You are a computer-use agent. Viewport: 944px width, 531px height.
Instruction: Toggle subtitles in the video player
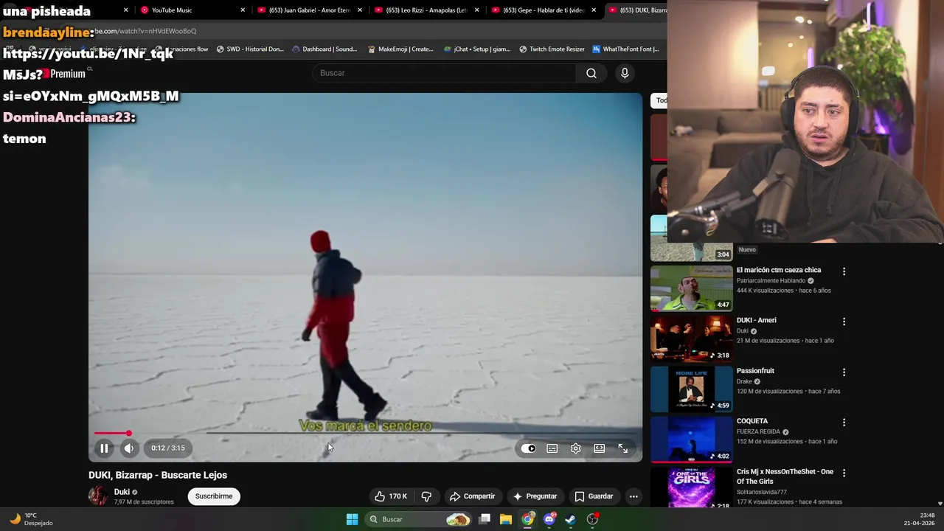tap(552, 448)
